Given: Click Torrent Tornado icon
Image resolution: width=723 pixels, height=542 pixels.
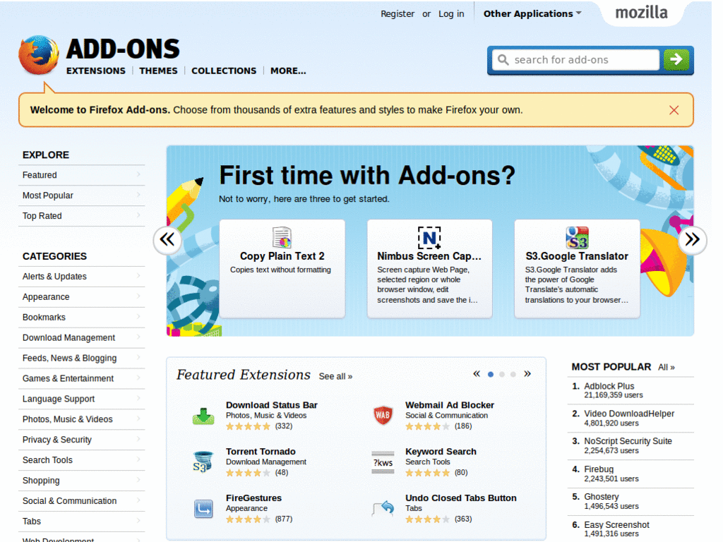Looking at the screenshot, I should [203, 462].
